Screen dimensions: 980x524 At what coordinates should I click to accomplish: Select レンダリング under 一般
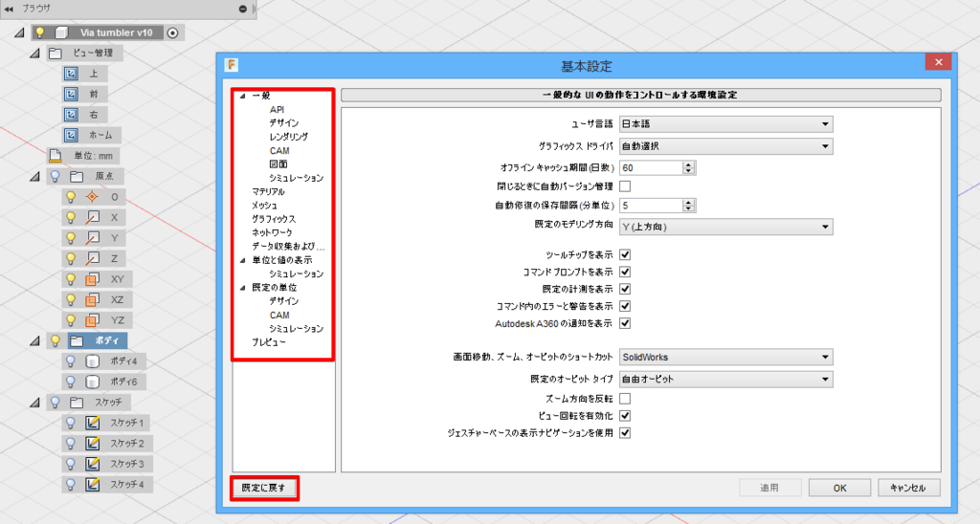click(288, 137)
